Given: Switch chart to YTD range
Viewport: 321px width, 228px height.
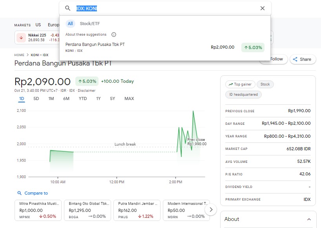Looking at the screenshot, I should [83, 98].
